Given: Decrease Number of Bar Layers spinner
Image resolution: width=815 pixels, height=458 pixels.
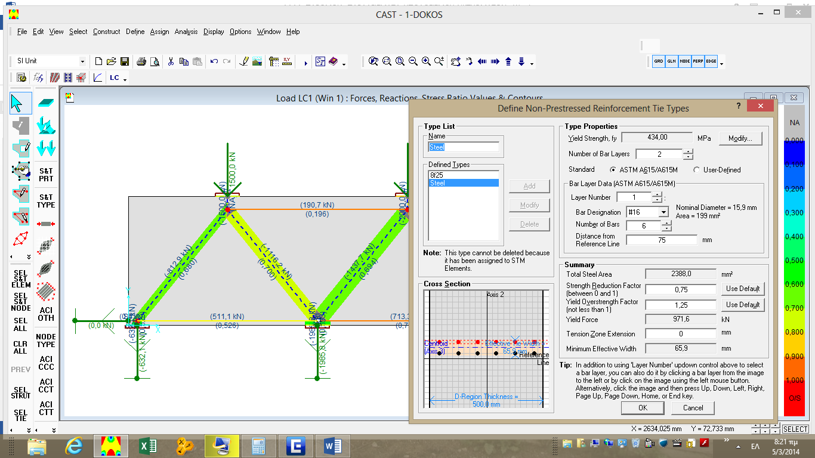Looking at the screenshot, I should tap(688, 157).
